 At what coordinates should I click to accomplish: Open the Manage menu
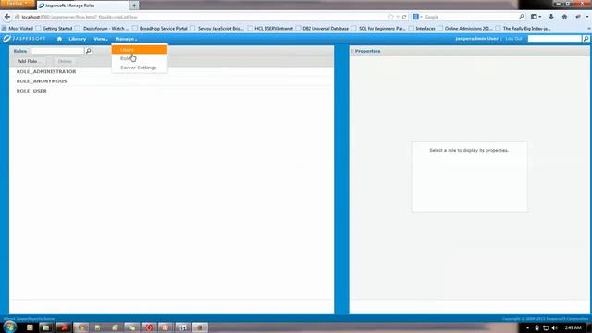126,39
